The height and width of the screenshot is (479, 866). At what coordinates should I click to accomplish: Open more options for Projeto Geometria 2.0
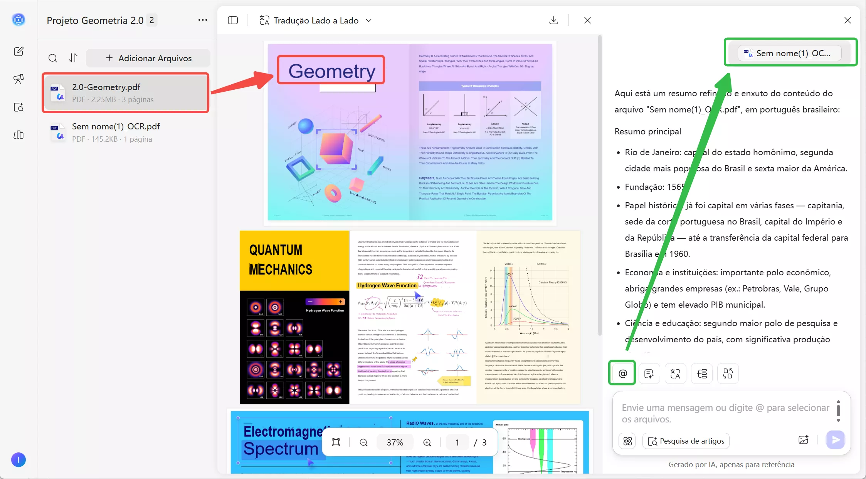coord(203,20)
